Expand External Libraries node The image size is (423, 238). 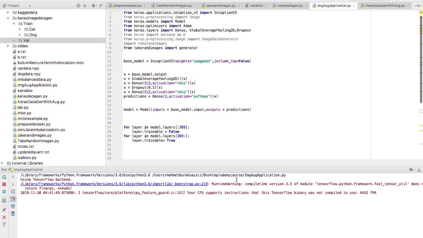point(2,163)
